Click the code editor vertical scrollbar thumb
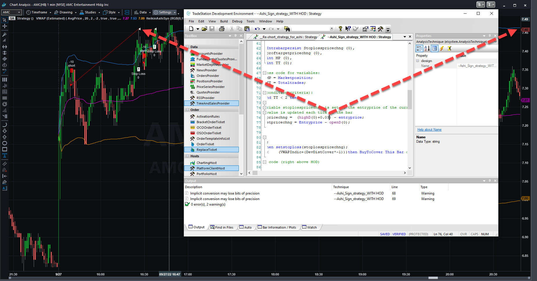Viewport: 537px width, 281px height. coord(410,99)
